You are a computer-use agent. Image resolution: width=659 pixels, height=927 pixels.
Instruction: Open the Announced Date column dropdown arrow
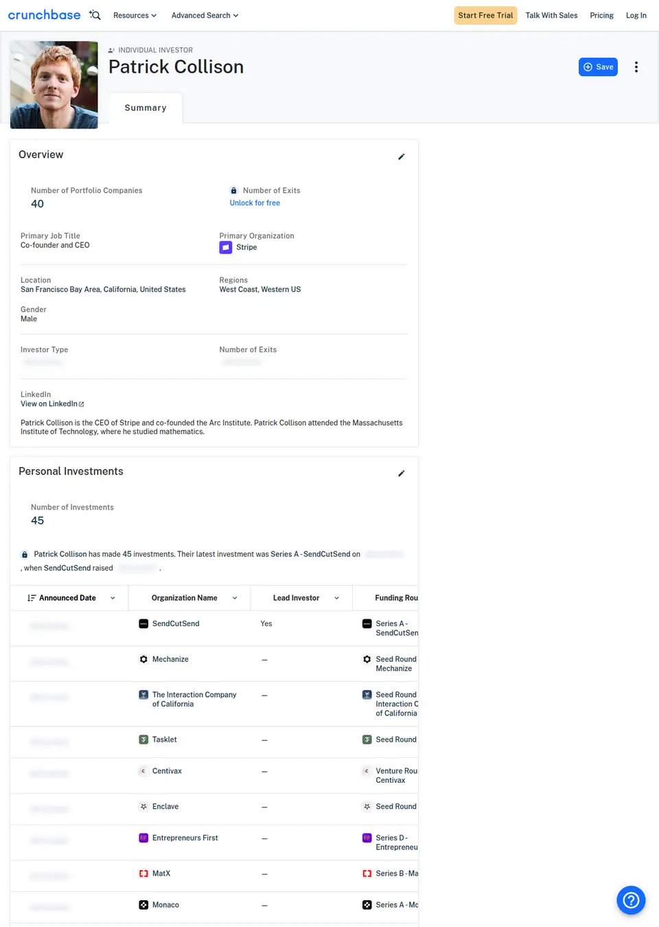click(113, 598)
